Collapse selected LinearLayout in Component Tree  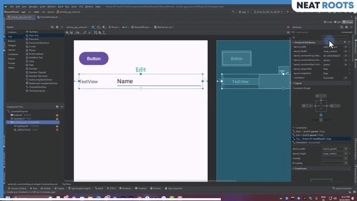click(x=9, y=122)
